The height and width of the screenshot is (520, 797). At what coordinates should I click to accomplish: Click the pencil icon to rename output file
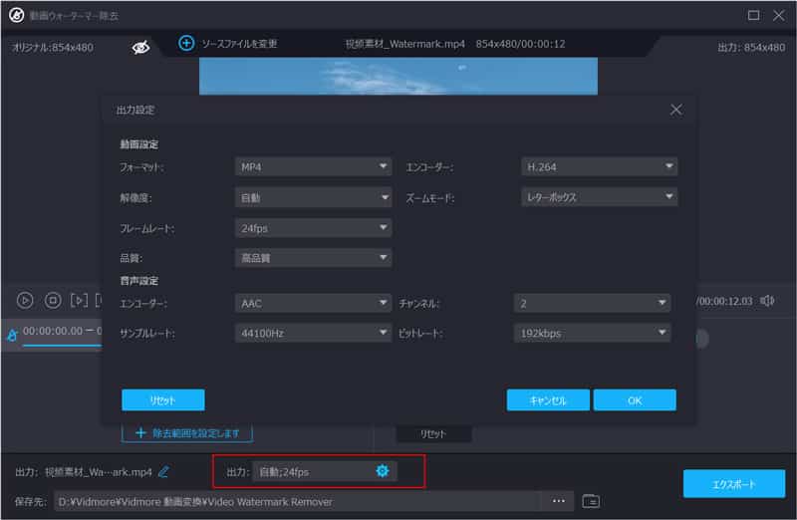[163, 471]
